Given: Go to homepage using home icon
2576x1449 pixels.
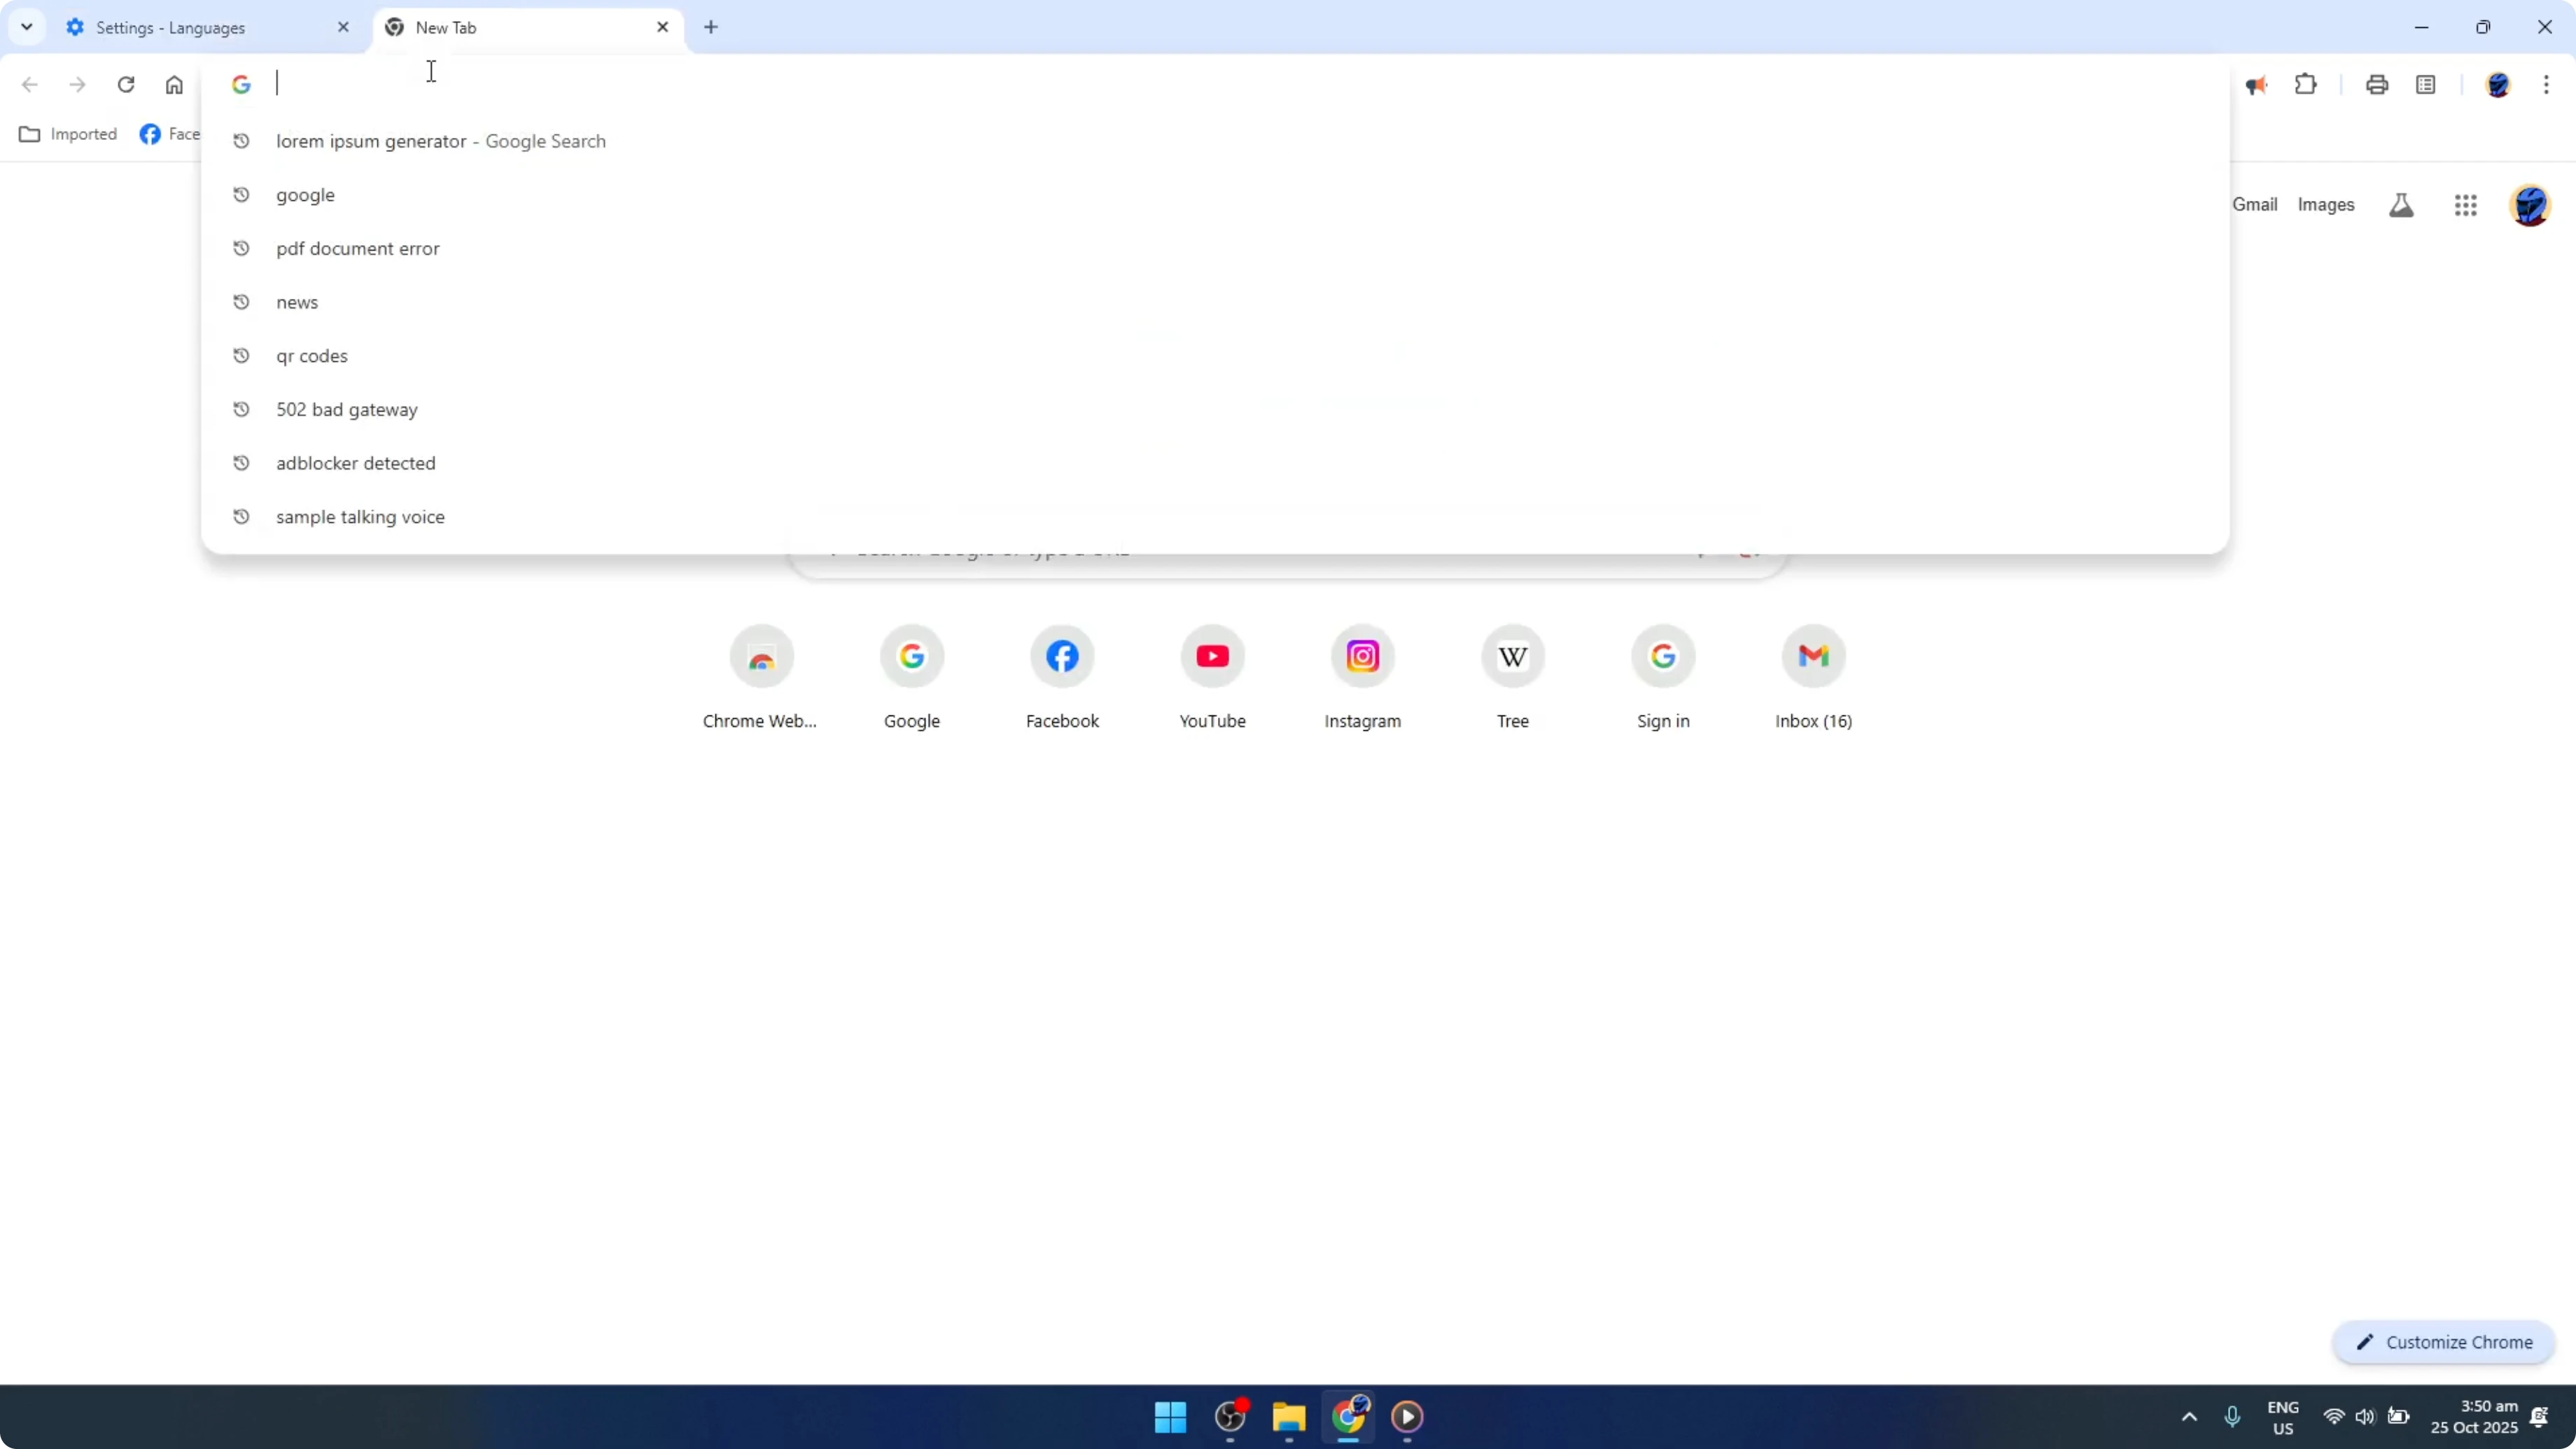Looking at the screenshot, I should point(174,84).
